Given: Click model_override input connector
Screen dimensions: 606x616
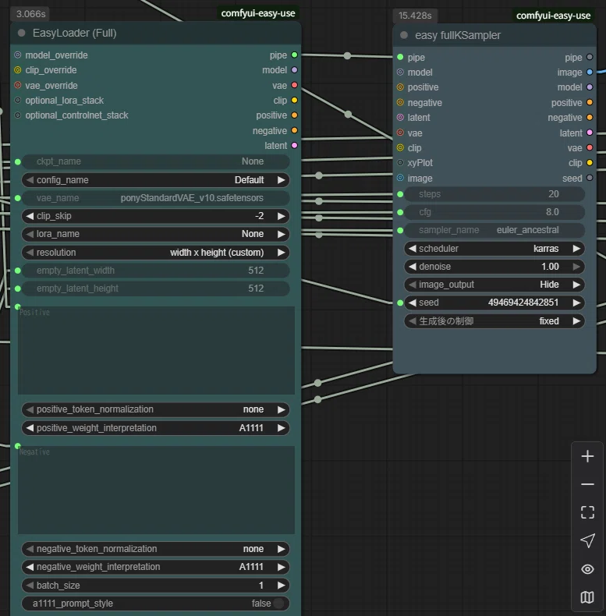Looking at the screenshot, I should pos(18,55).
